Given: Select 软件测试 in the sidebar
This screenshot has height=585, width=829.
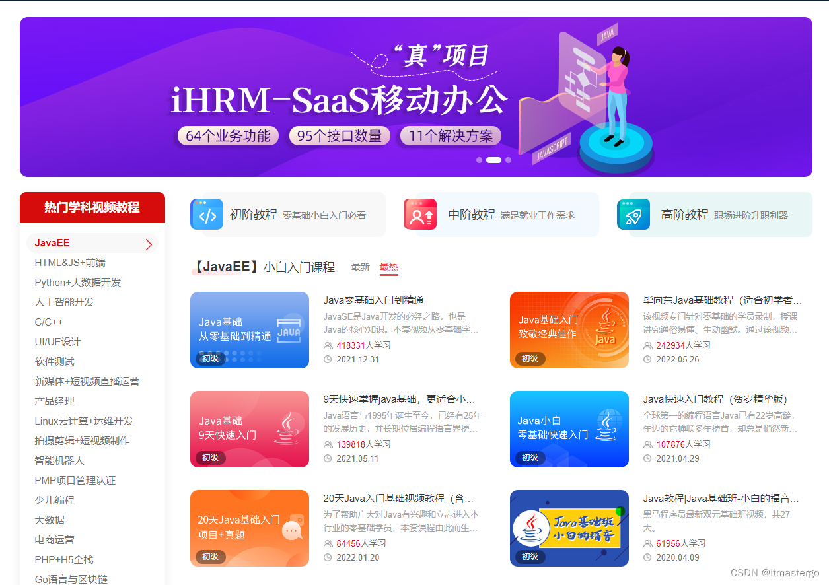Looking at the screenshot, I should pyautogui.click(x=55, y=362).
